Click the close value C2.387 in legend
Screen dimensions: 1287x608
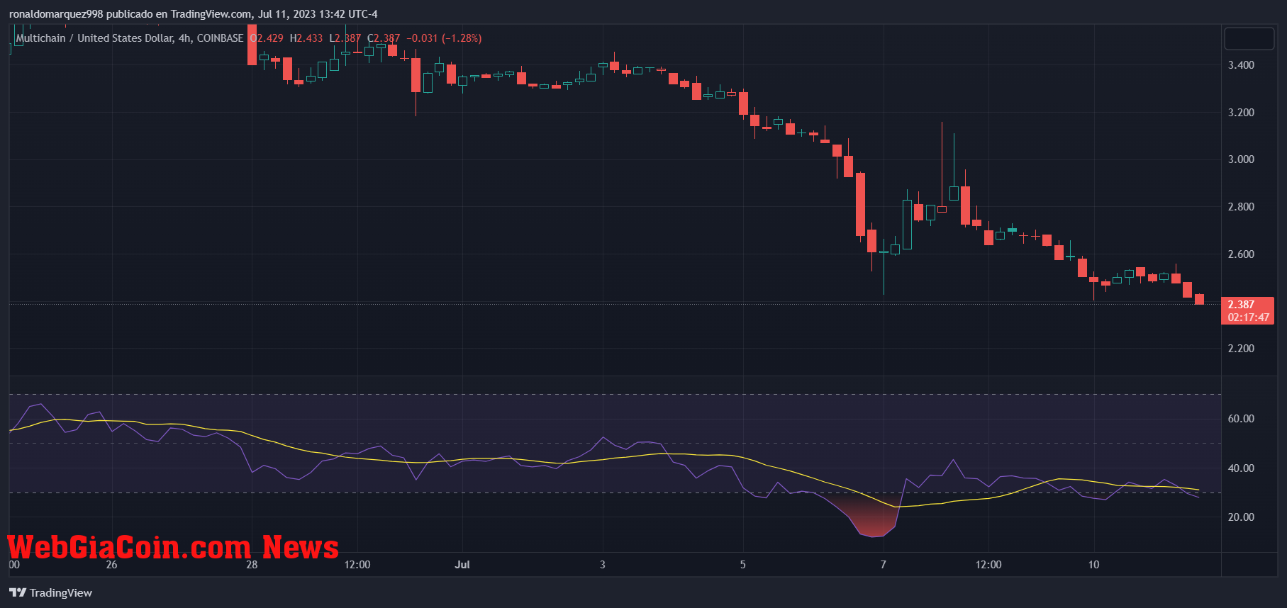click(384, 38)
